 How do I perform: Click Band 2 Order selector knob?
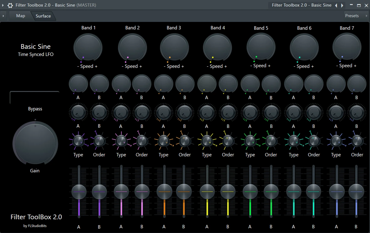click(142, 141)
